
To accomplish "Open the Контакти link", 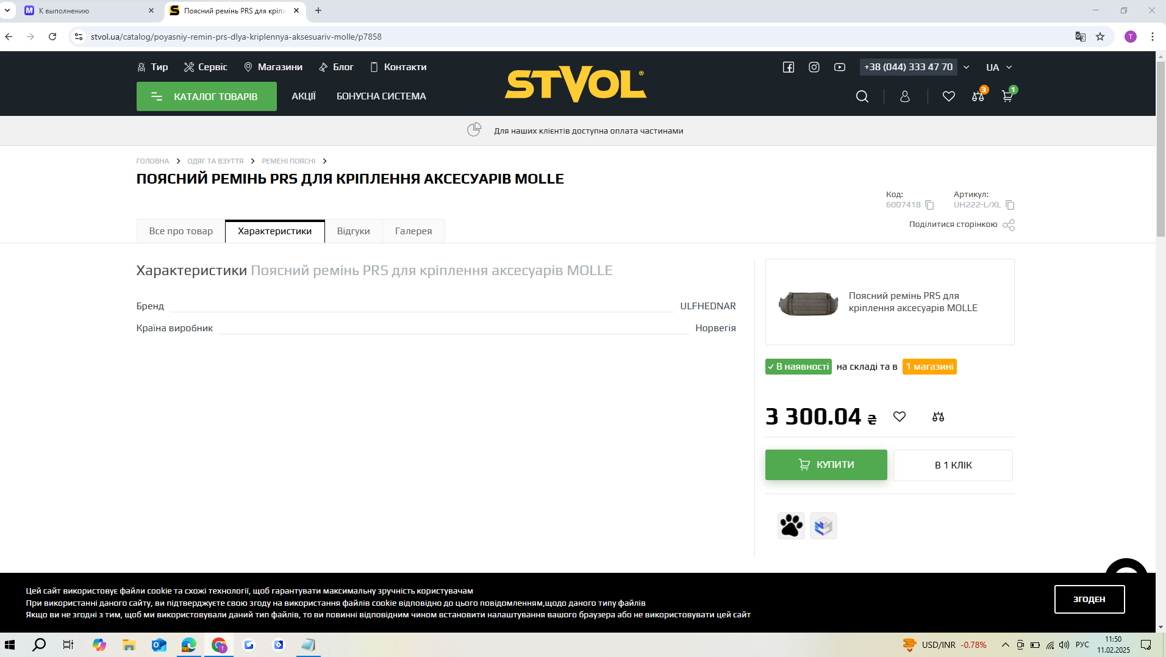I will tap(398, 67).
